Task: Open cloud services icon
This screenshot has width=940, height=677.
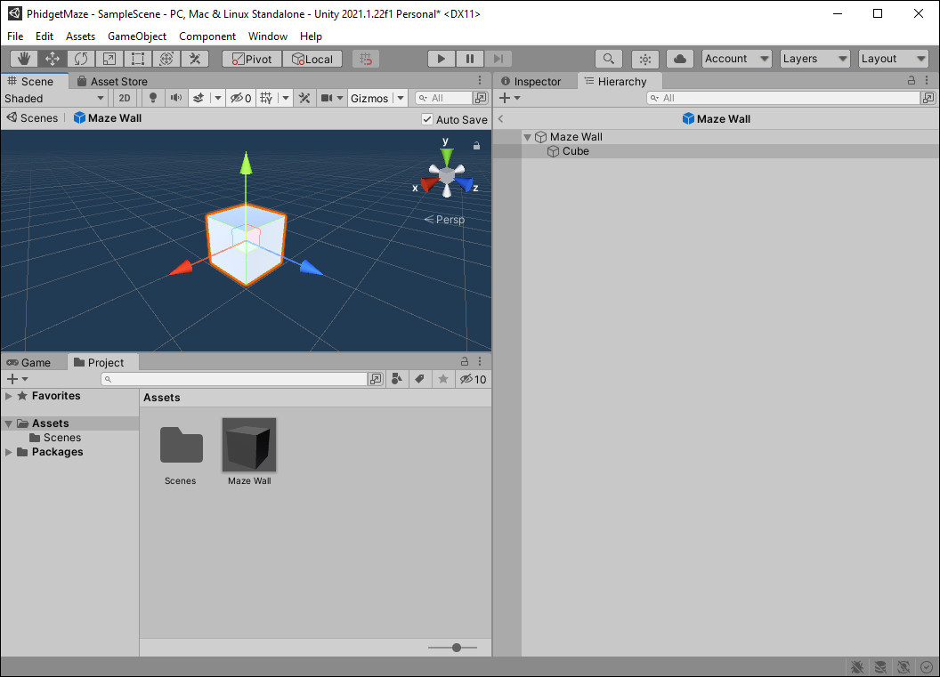Action: click(x=680, y=59)
